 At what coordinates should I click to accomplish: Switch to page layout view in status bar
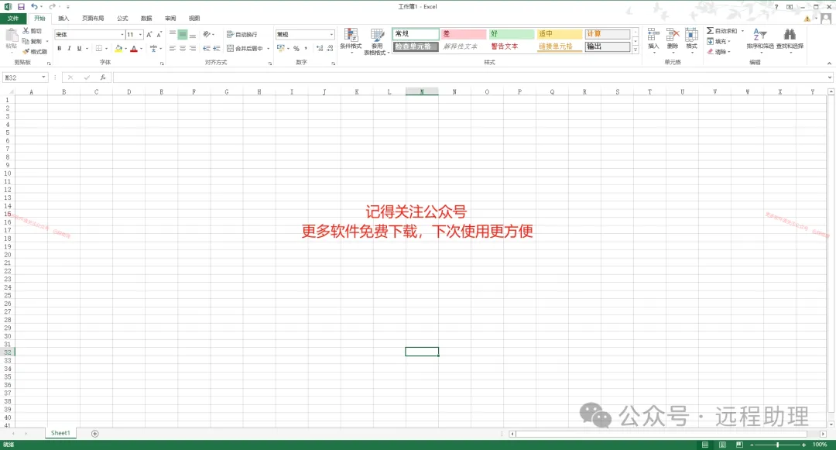coord(722,445)
